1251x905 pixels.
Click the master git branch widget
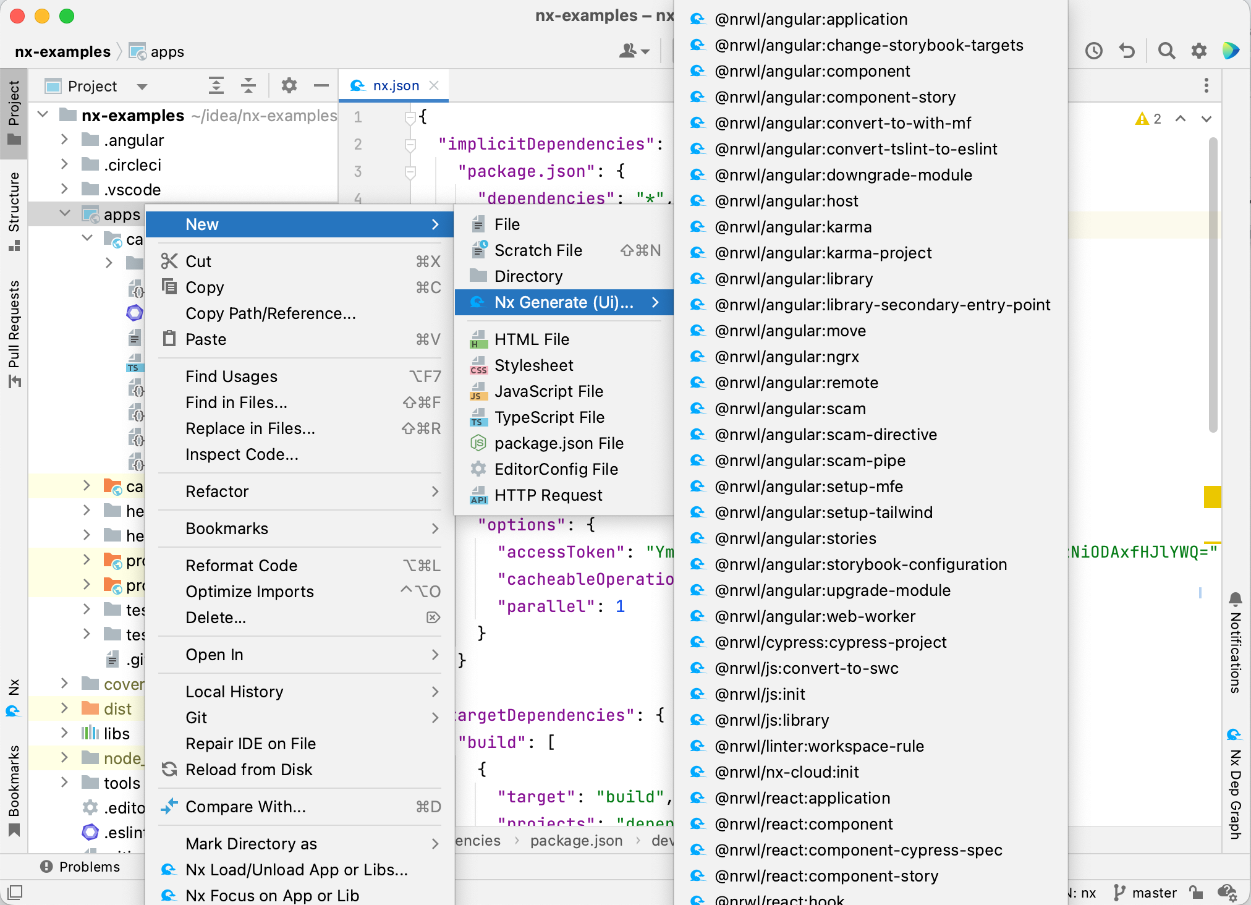tap(1145, 893)
